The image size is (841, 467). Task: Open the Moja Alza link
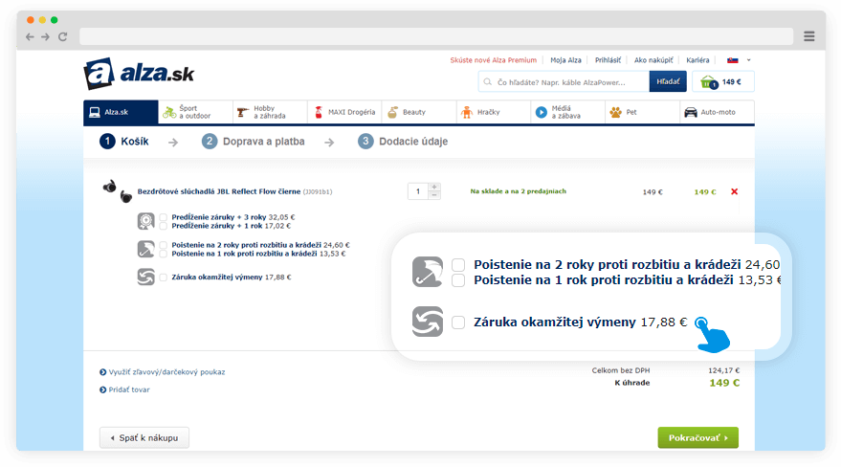(565, 60)
